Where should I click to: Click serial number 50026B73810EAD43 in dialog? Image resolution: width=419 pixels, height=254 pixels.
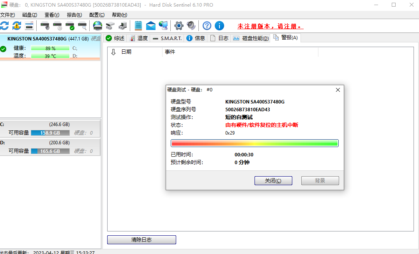click(x=248, y=109)
